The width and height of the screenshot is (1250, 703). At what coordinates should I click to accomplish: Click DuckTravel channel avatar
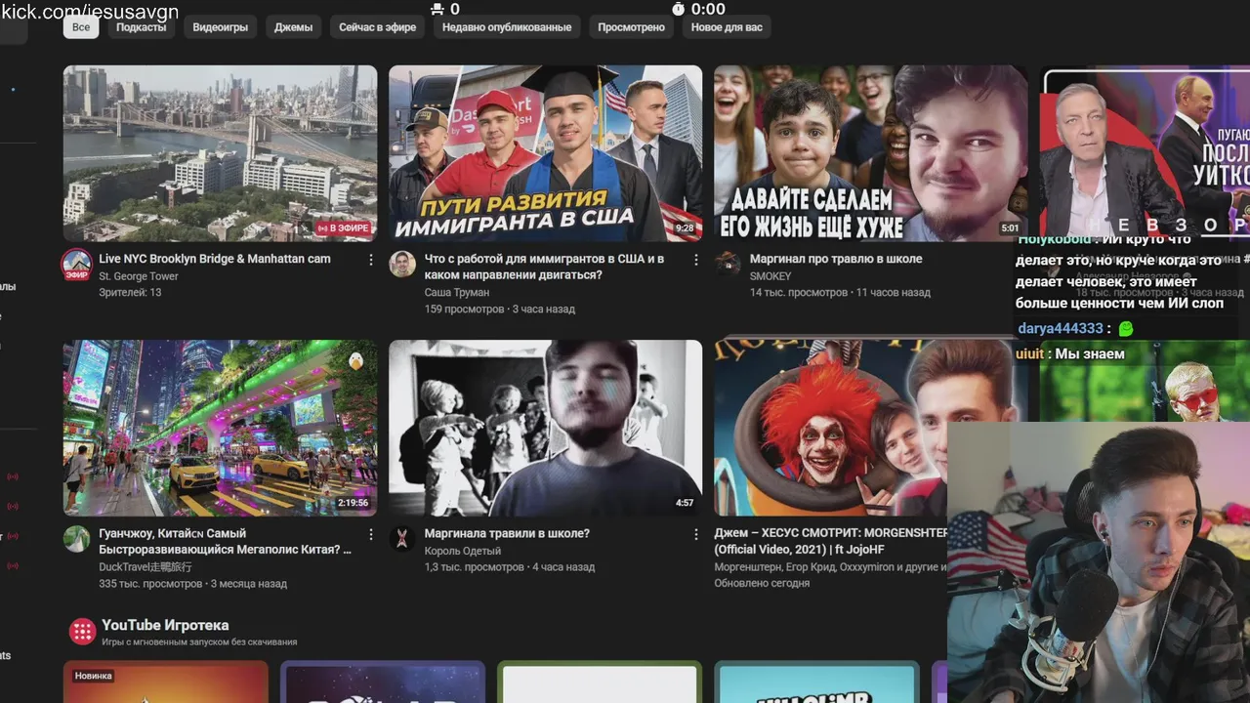point(77,538)
